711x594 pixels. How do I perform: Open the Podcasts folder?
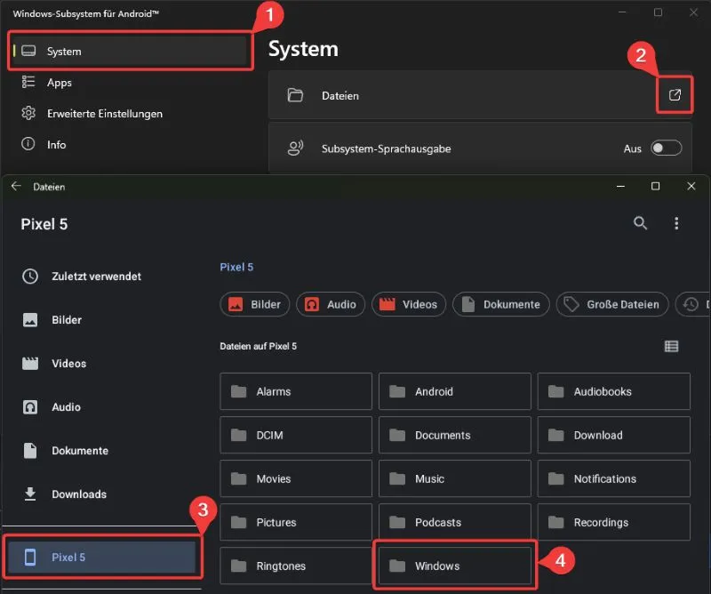[x=455, y=522]
